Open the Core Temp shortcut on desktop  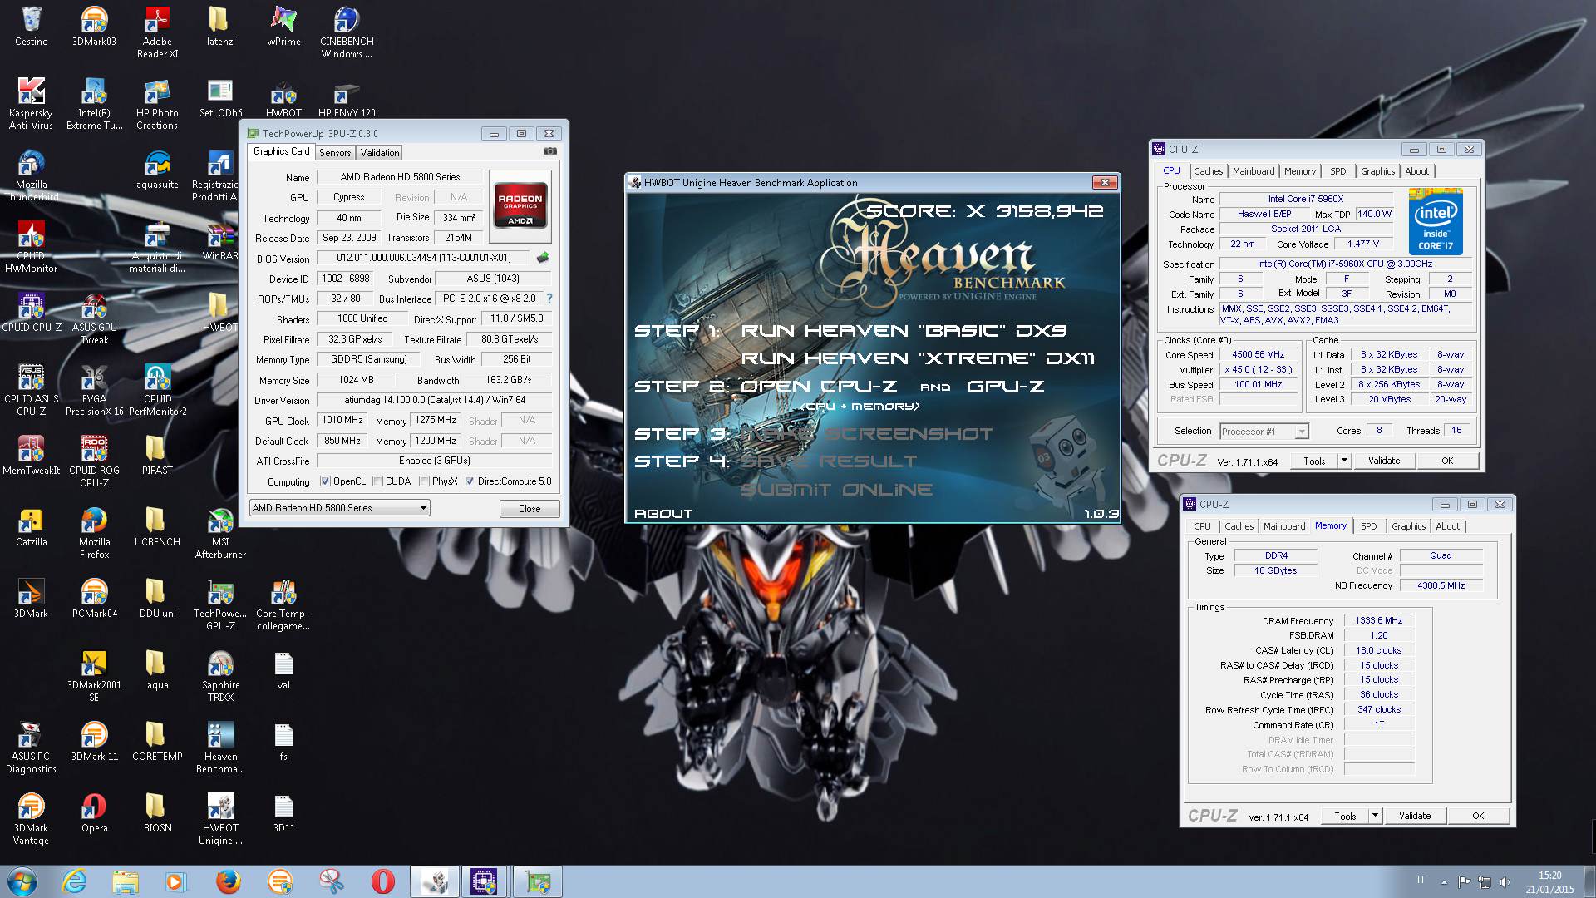pyautogui.click(x=283, y=604)
